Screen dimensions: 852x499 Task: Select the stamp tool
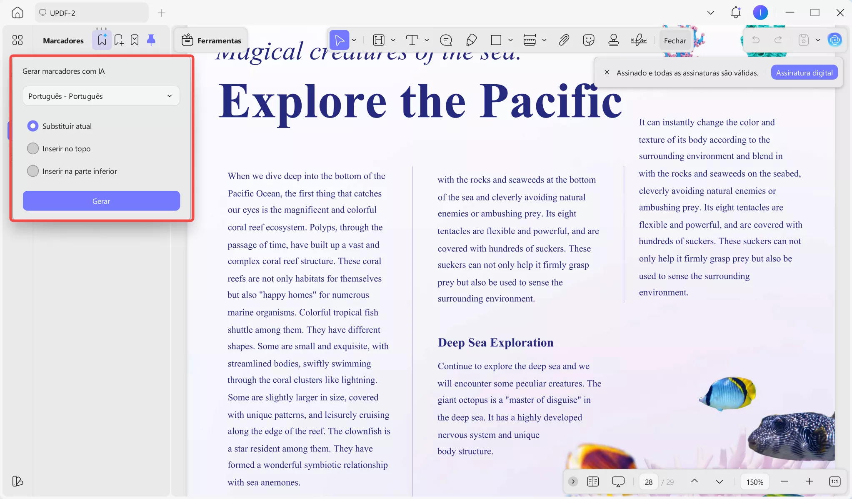point(613,40)
